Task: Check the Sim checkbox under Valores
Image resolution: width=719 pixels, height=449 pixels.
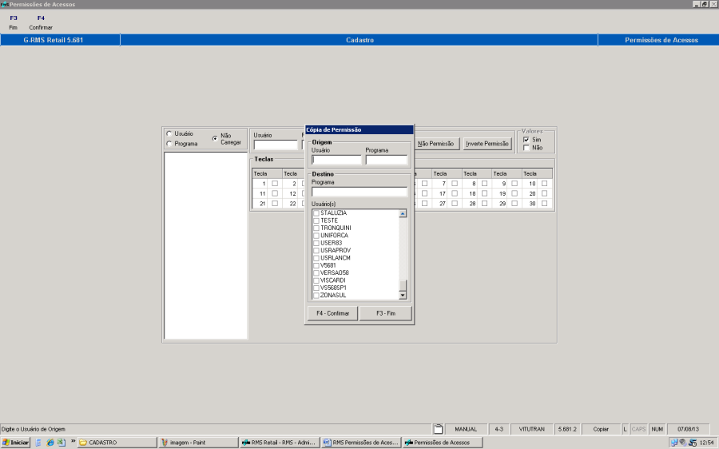Action: tap(526, 140)
